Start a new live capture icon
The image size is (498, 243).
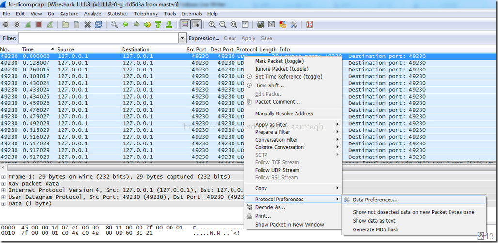[x=28, y=24]
